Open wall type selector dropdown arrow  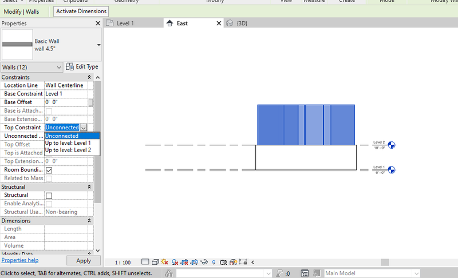(x=98, y=45)
